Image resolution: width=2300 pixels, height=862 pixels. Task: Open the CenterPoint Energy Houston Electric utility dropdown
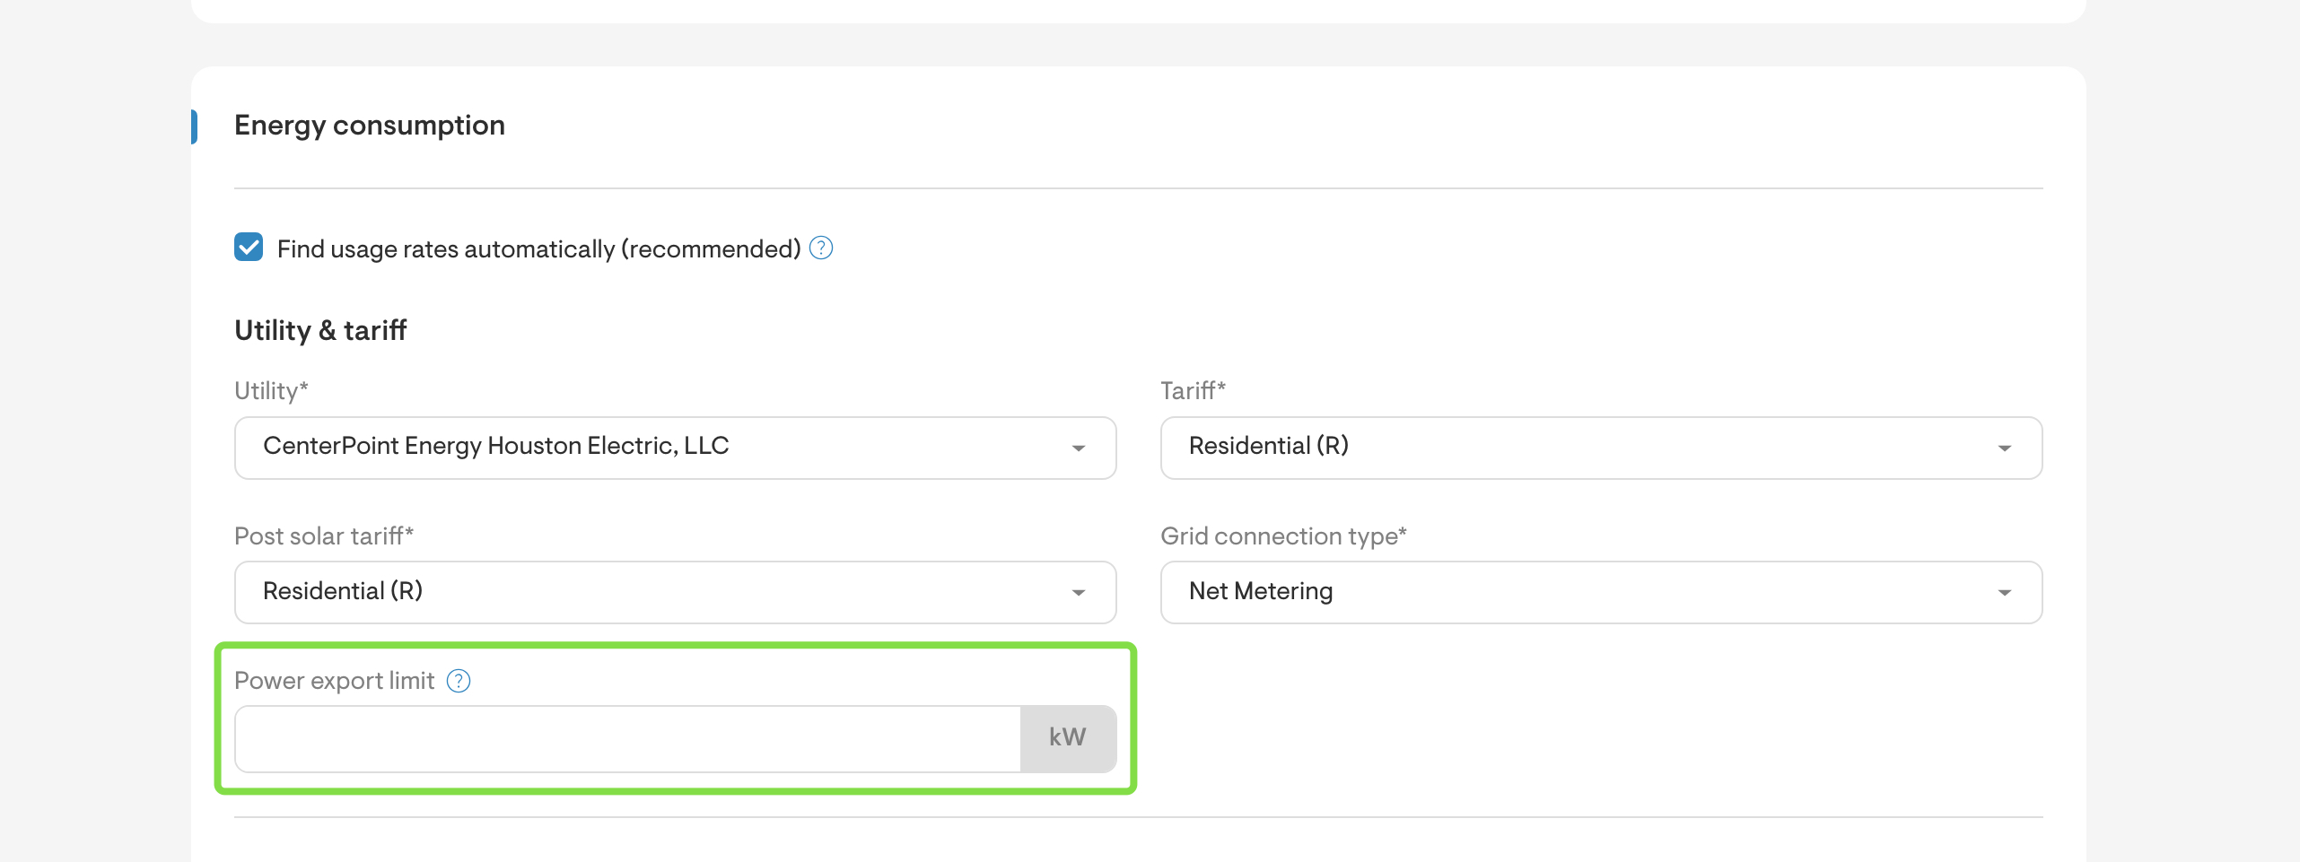click(628, 448)
